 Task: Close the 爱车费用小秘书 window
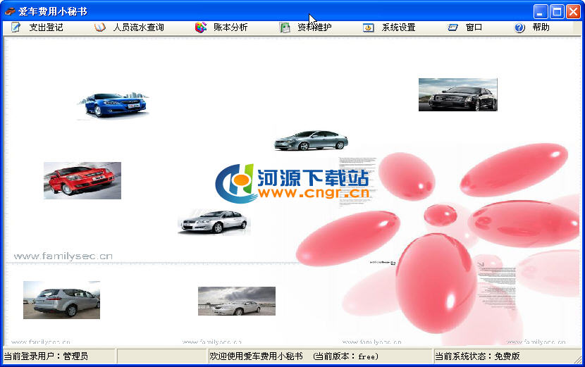click(x=574, y=12)
